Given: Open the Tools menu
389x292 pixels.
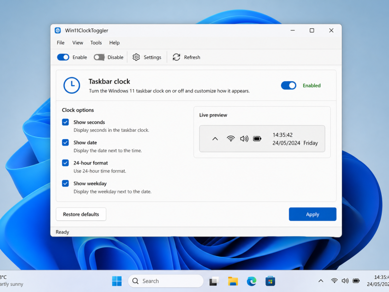Looking at the screenshot, I should (96, 43).
